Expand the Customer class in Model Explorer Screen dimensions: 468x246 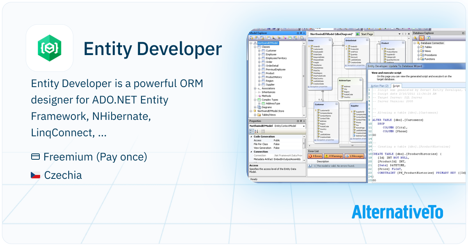pyautogui.click(x=259, y=51)
